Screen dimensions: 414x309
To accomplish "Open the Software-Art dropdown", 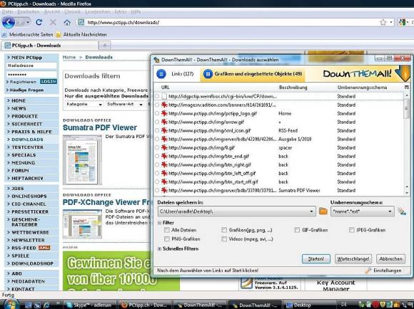I will 125,105.
